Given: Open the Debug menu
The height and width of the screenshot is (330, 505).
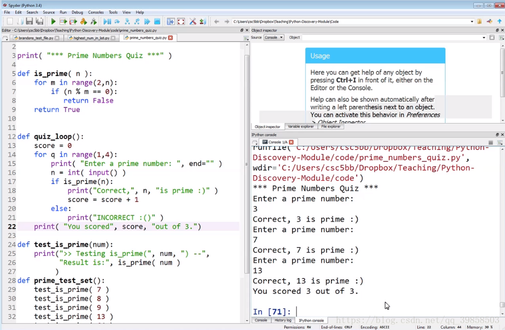Looking at the screenshot, I should point(77,12).
